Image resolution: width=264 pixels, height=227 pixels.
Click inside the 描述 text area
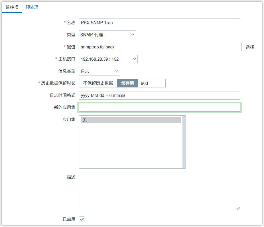(x=159, y=191)
